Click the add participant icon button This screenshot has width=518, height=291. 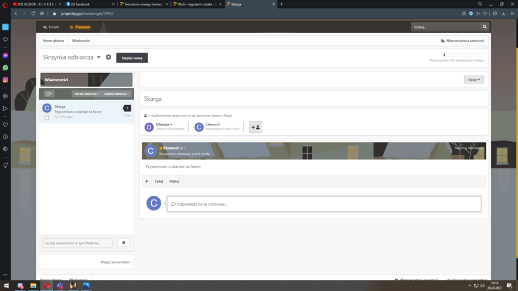coord(255,127)
